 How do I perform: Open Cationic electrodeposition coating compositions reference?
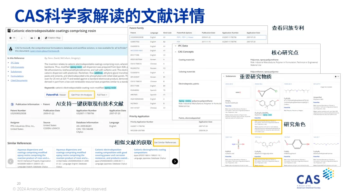click(111, 154)
